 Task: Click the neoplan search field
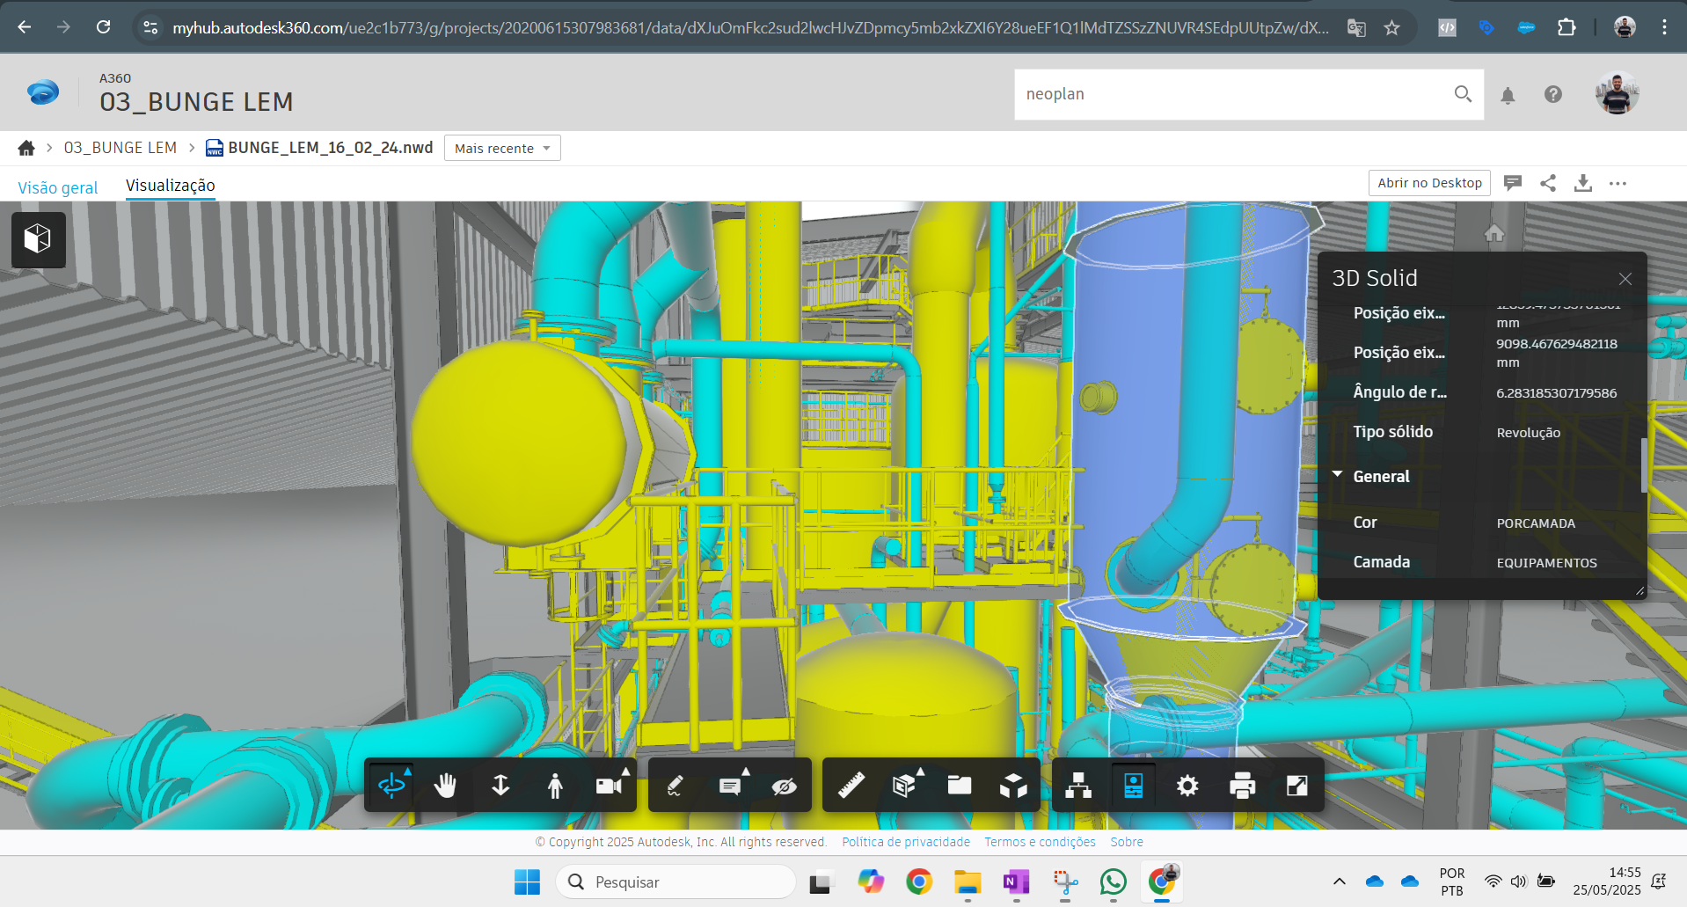coord(1231,94)
